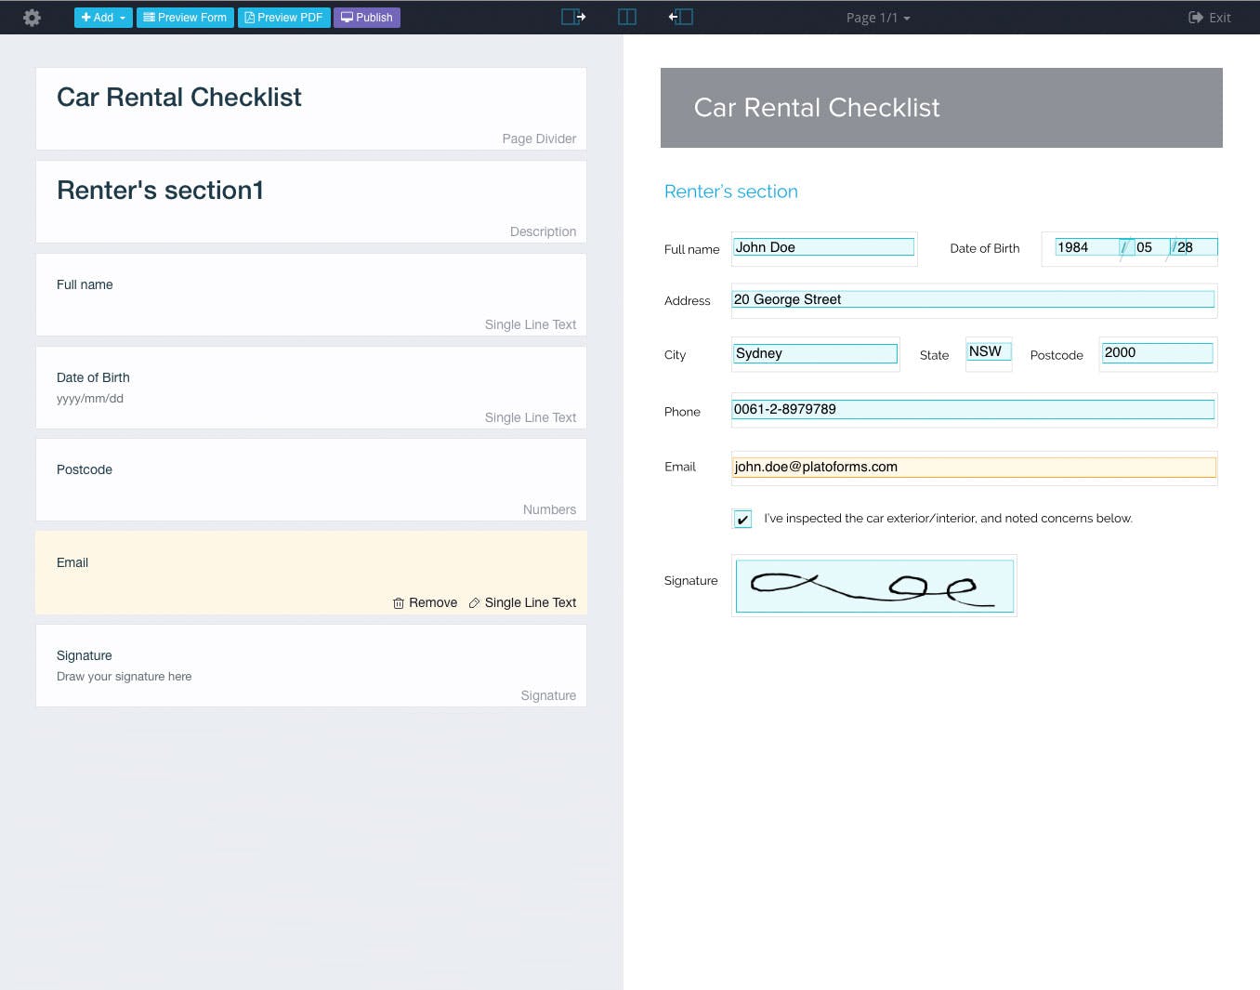The height and width of the screenshot is (990, 1260).
Task: Click the Preview PDF button
Action: [x=283, y=18]
